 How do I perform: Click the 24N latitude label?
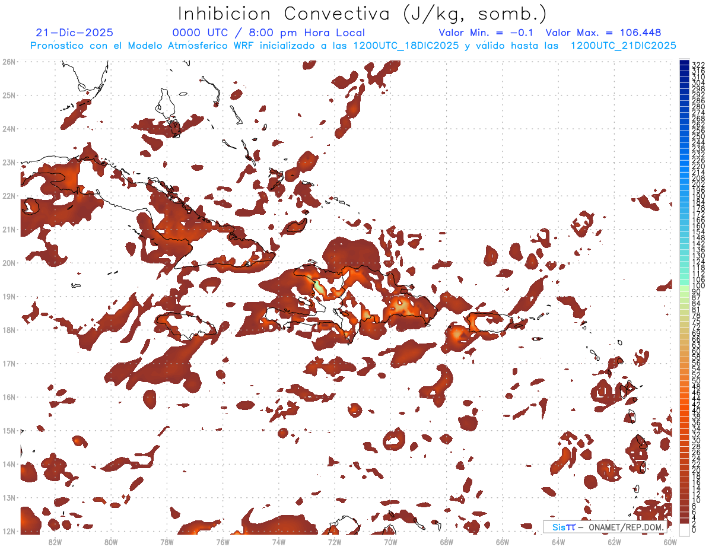click(x=8, y=129)
